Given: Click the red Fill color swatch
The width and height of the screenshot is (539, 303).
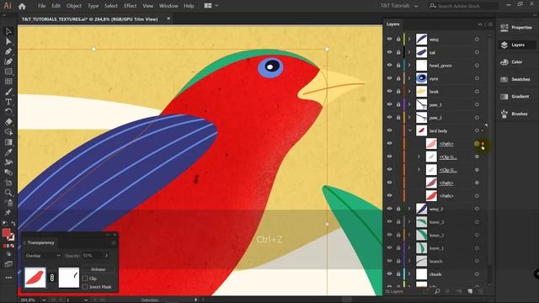Looking at the screenshot, I should pyautogui.click(x=6, y=233).
